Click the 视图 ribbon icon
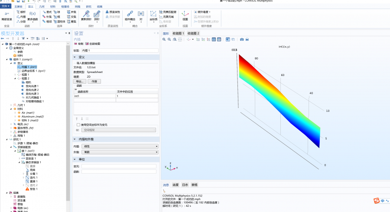The width and height of the screenshot is (390, 212). point(185,16)
